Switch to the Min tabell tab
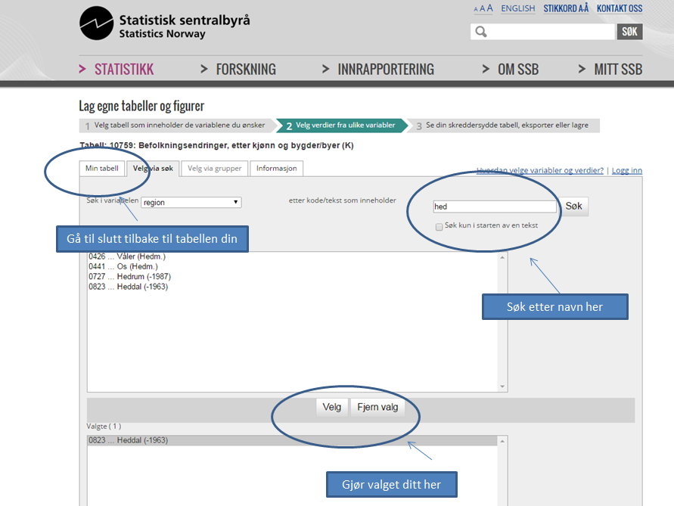 pos(102,168)
